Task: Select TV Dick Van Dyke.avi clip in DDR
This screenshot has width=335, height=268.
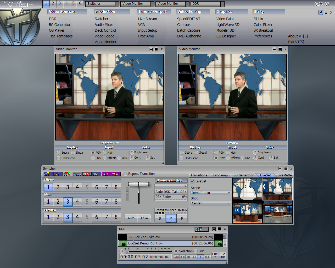Action: (171, 237)
